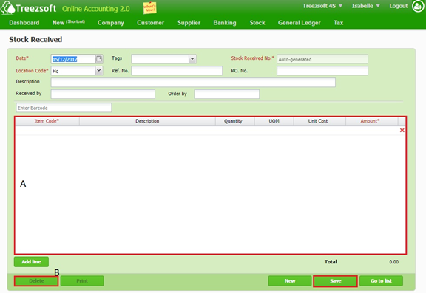426x293 pixels.
Task: Click the Description input field
Action: click(x=193, y=82)
